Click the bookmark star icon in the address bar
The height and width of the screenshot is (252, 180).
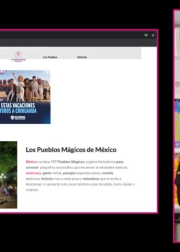pos(153,35)
